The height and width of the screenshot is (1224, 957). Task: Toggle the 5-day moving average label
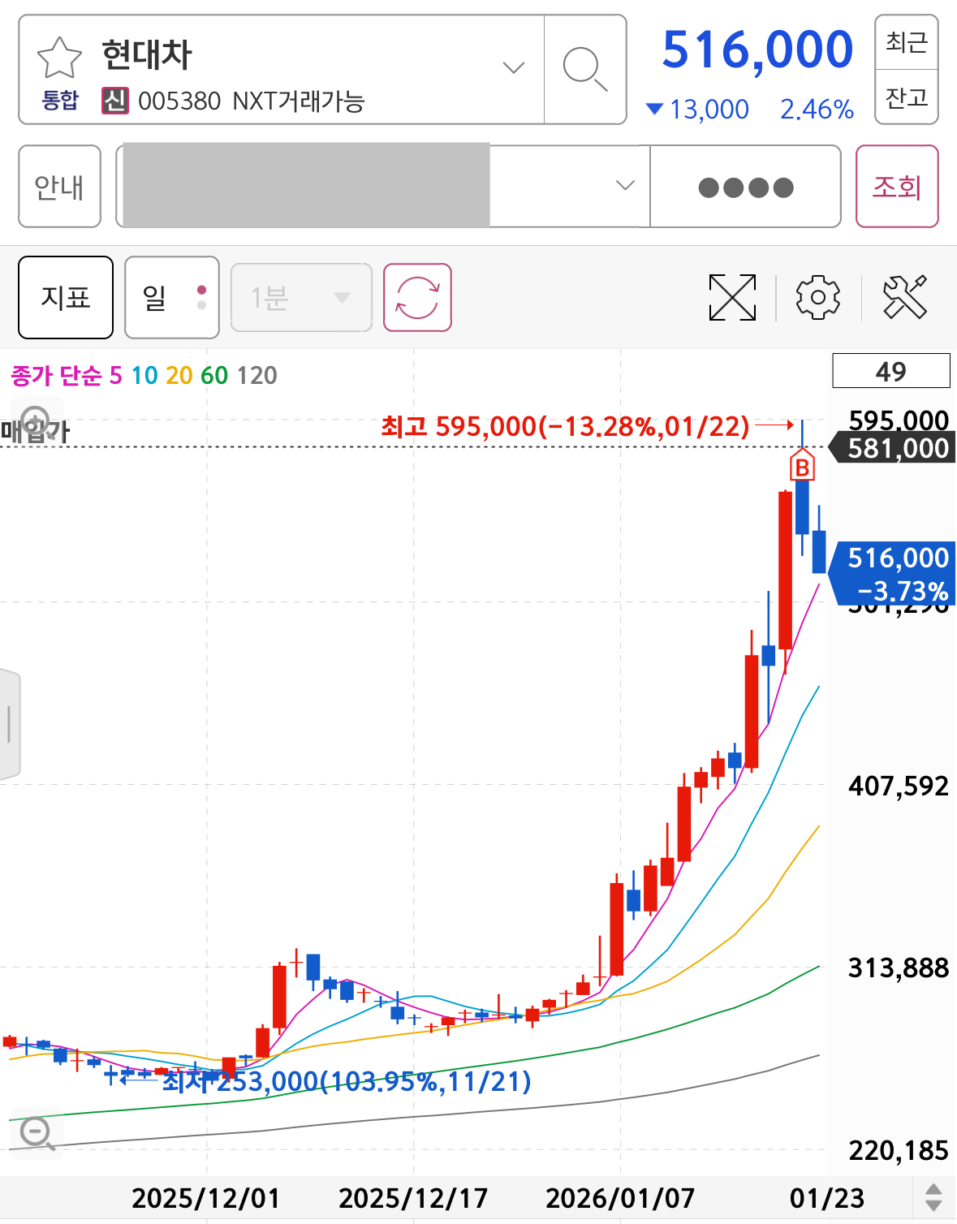(115, 375)
